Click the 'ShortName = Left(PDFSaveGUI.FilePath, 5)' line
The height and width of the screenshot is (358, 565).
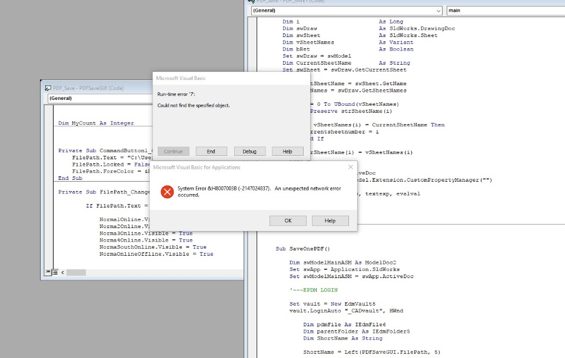tap(372, 352)
